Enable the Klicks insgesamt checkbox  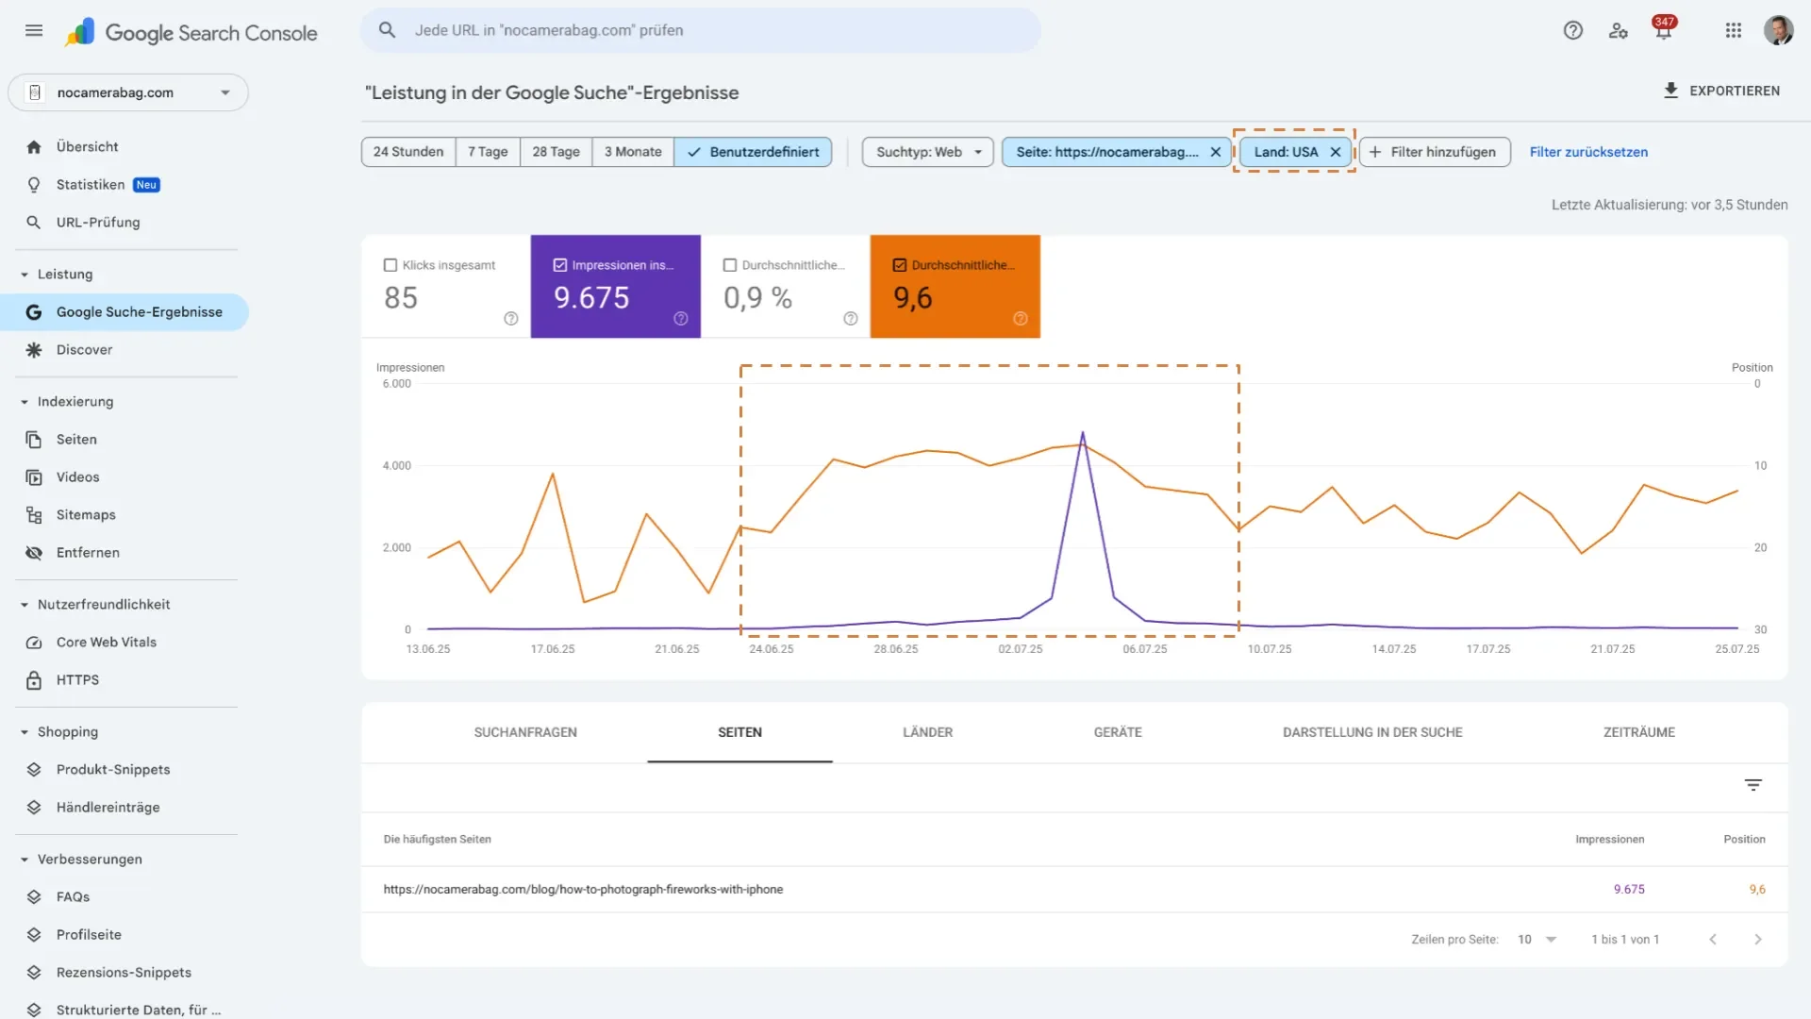[x=390, y=265]
